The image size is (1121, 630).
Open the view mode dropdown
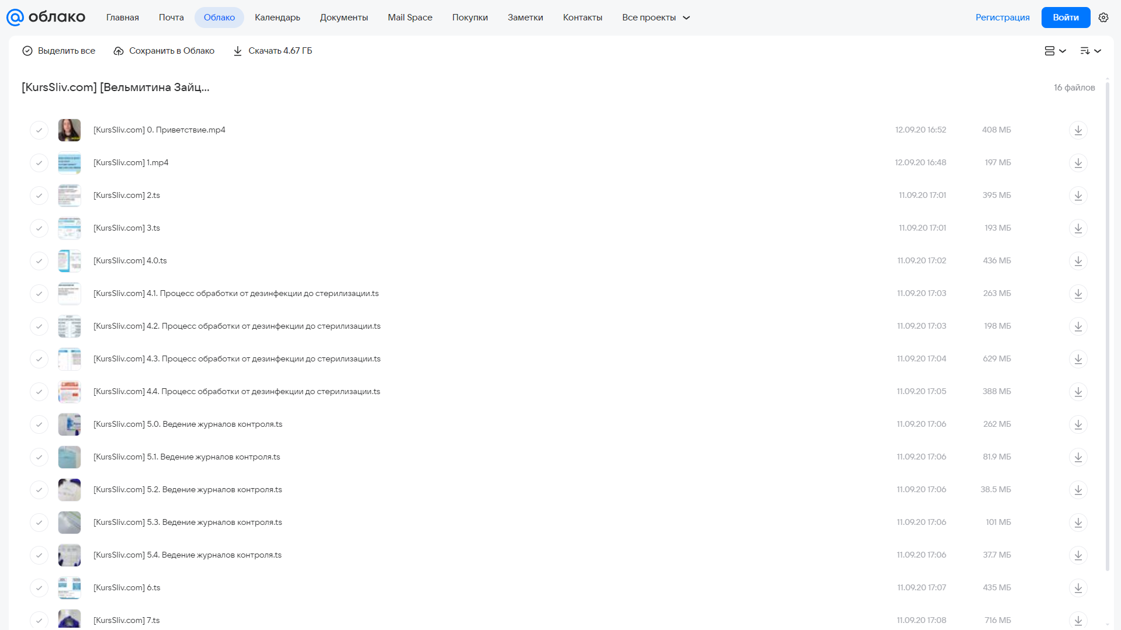pyautogui.click(x=1055, y=51)
